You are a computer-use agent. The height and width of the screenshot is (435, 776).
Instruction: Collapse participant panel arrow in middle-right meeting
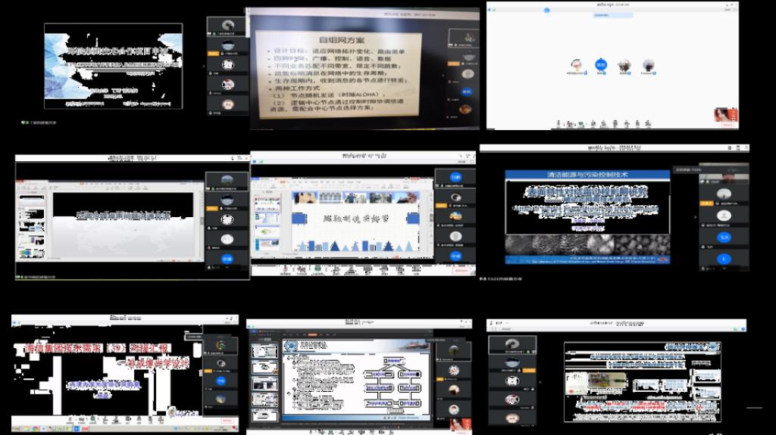[x=696, y=217]
